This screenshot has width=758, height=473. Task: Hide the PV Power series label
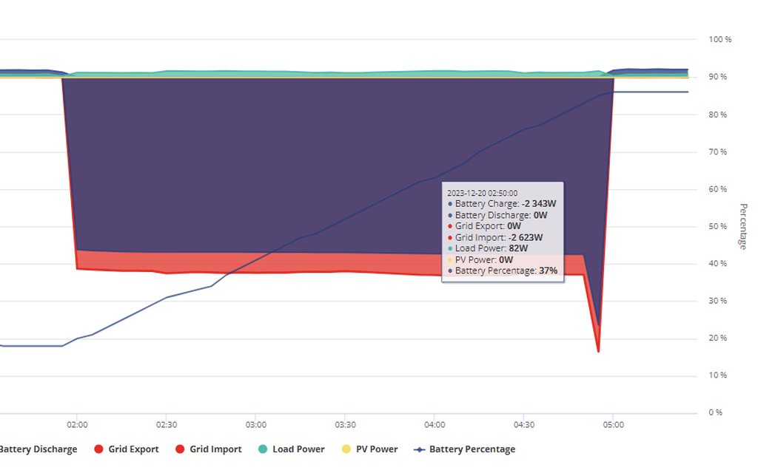tap(378, 449)
